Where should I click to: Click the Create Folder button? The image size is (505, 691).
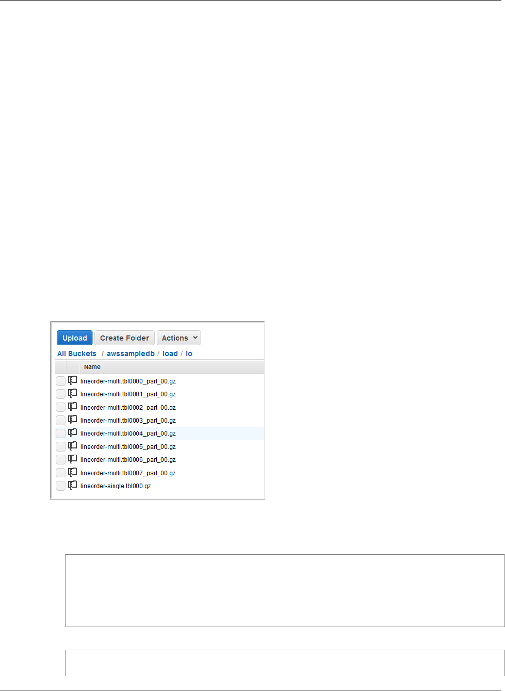[x=124, y=338]
